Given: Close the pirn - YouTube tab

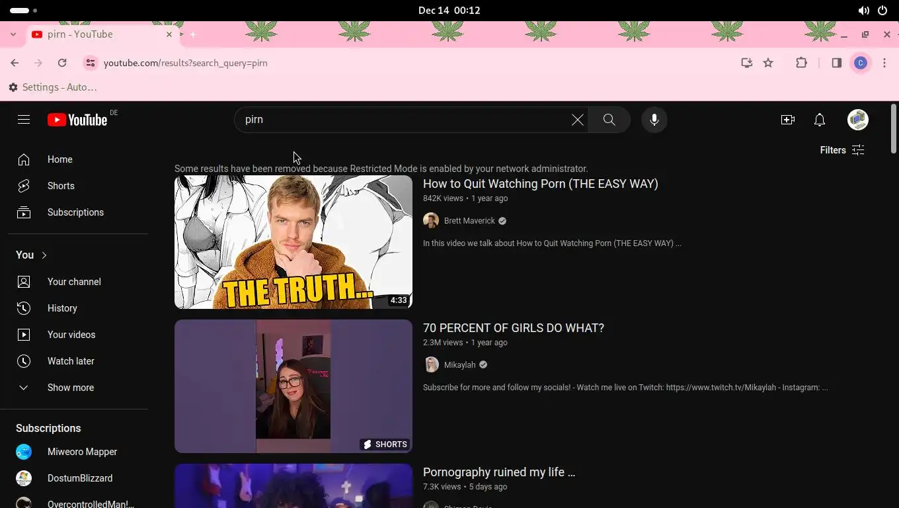Looking at the screenshot, I should coord(169,34).
